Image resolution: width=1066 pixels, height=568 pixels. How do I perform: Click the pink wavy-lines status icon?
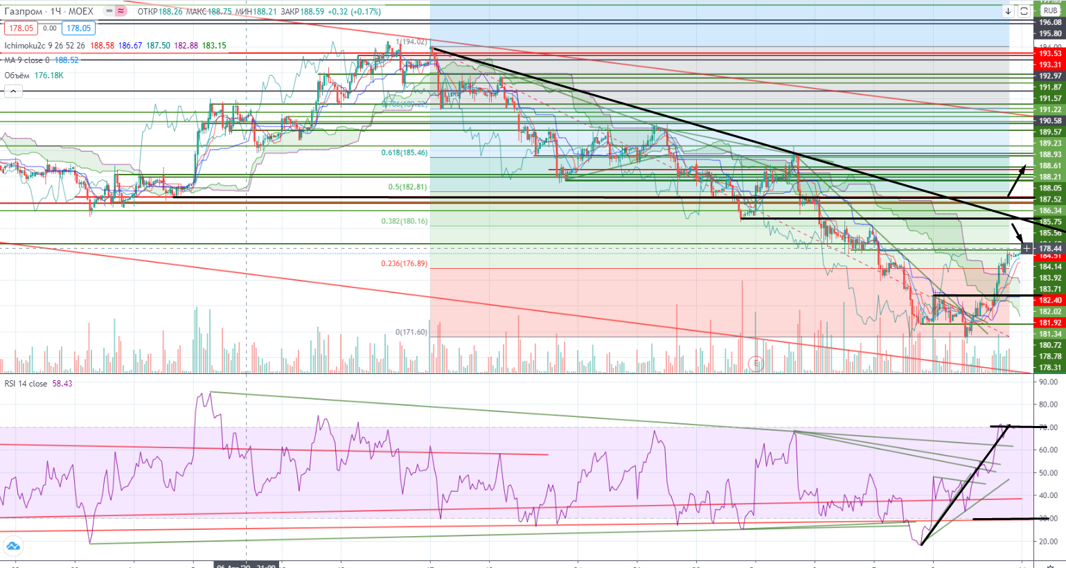[121, 11]
